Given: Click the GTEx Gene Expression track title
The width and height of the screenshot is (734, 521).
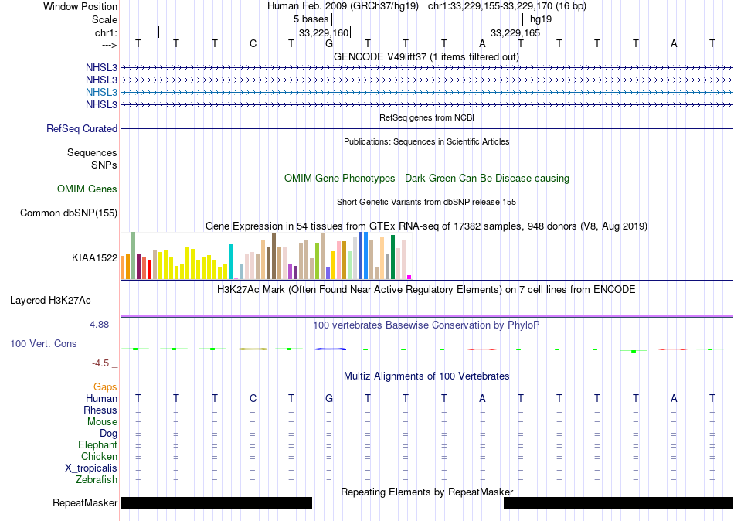Looking at the screenshot, I should 426,226.
